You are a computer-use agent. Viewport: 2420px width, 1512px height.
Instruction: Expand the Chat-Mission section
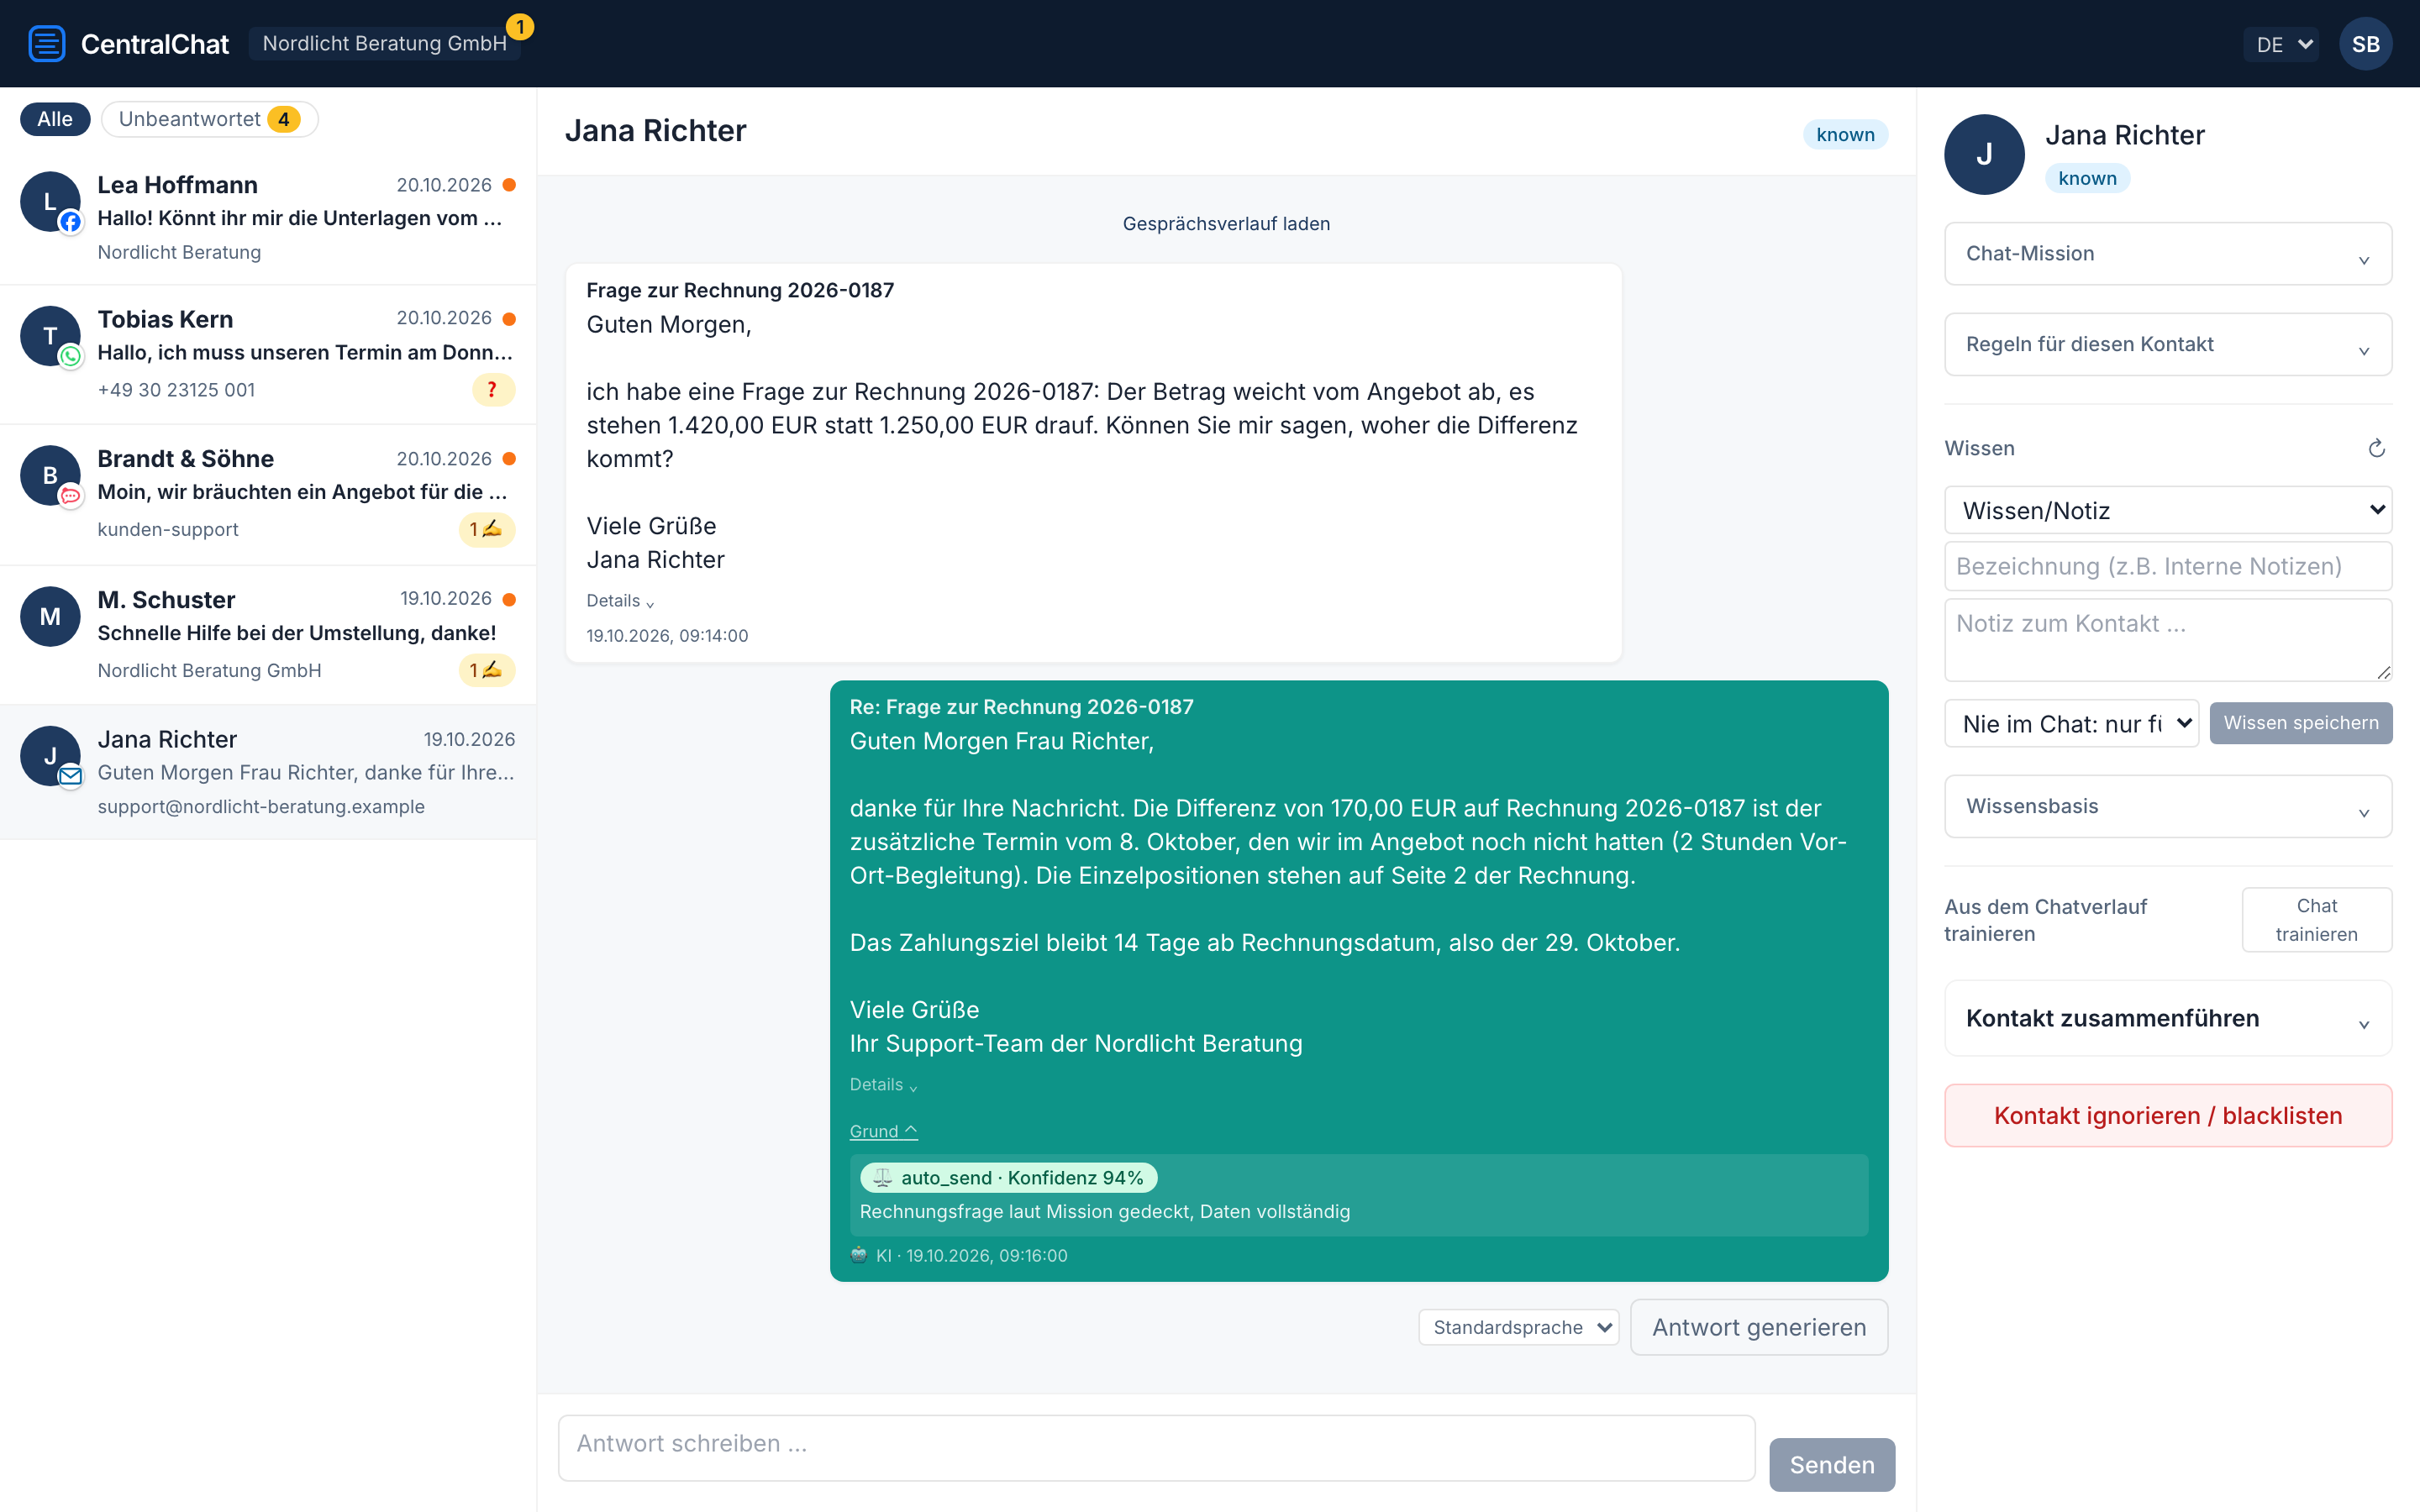pyautogui.click(x=2167, y=254)
